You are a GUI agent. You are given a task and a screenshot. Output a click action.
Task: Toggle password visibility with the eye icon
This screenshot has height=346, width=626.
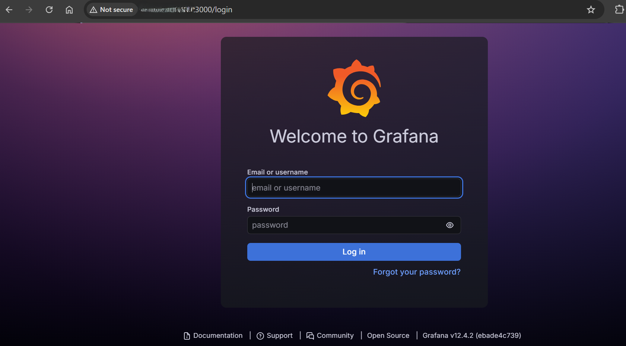pyautogui.click(x=449, y=225)
